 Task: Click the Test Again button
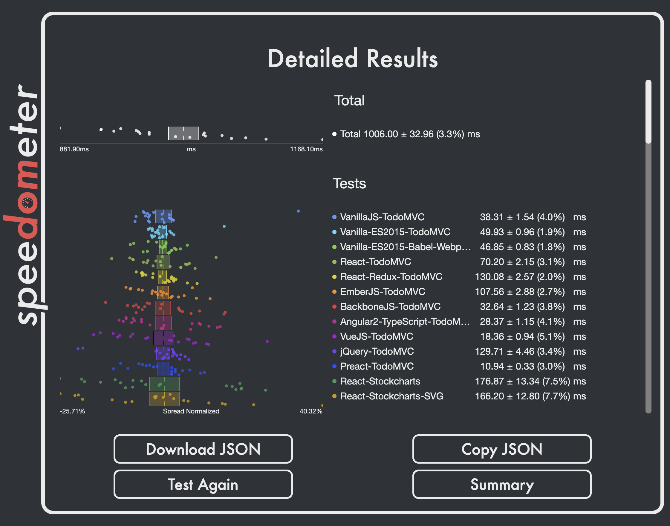203,484
